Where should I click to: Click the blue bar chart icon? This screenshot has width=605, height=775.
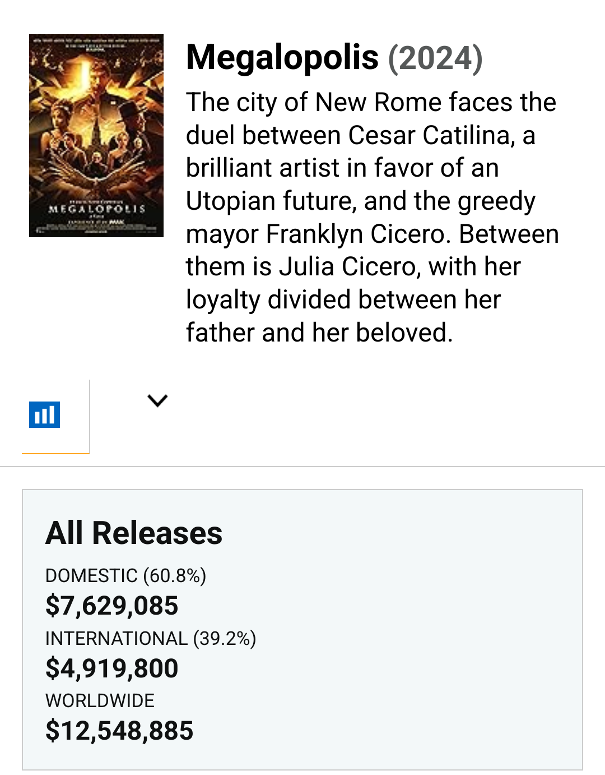pyautogui.click(x=45, y=415)
